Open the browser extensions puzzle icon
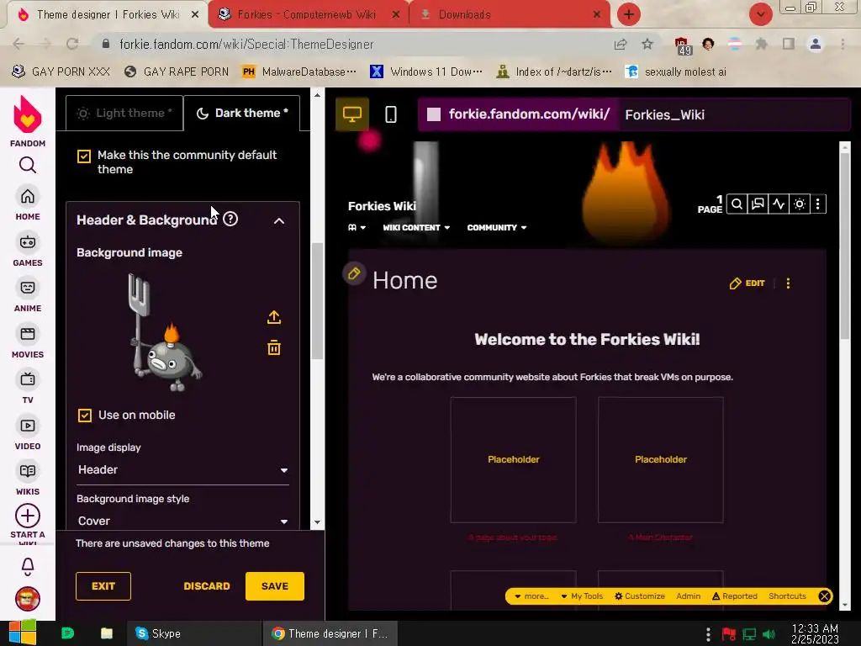Image resolution: width=861 pixels, height=646 pixels. tap(761, 44)
